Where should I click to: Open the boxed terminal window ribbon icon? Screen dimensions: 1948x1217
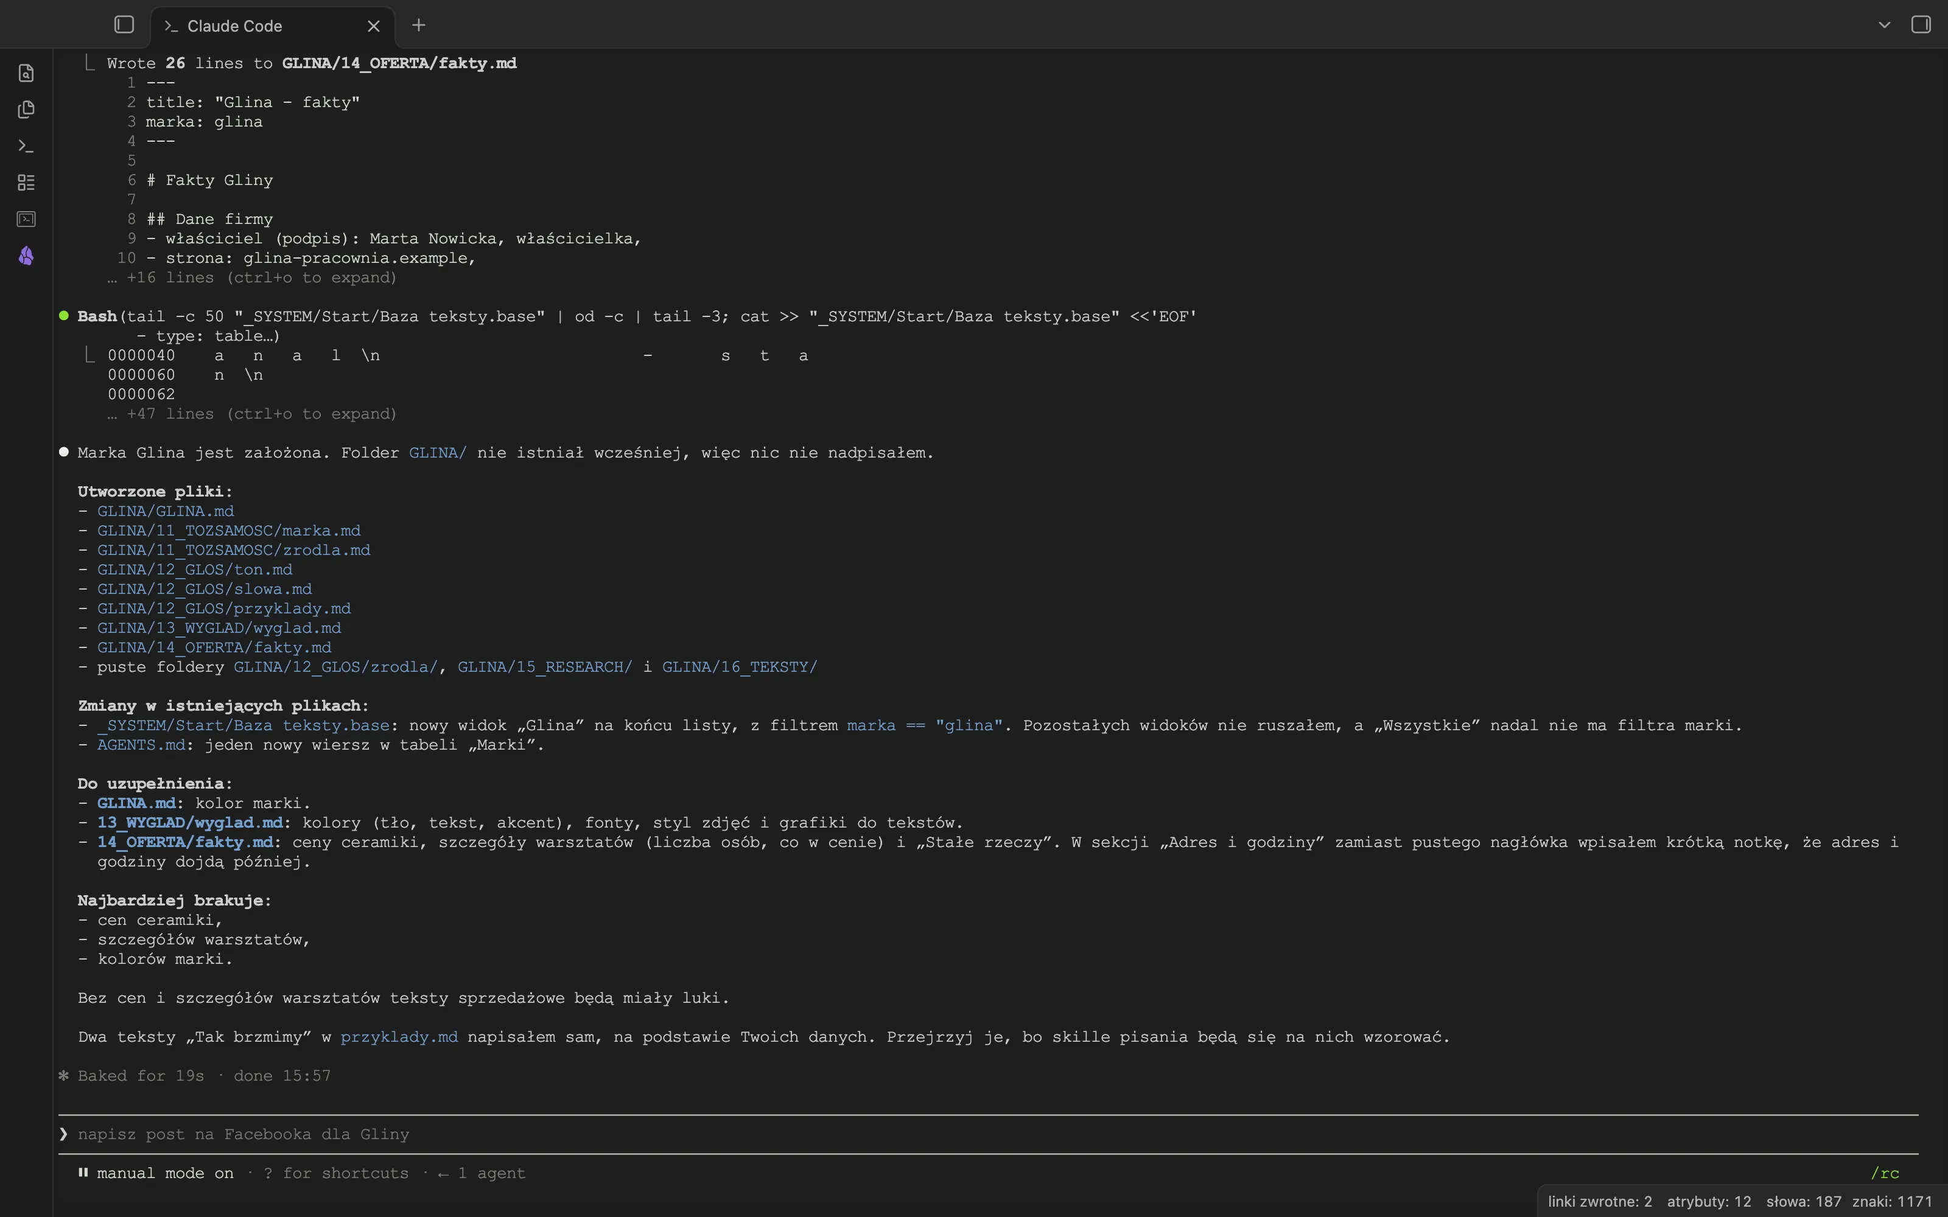click(x=26, y=219)
